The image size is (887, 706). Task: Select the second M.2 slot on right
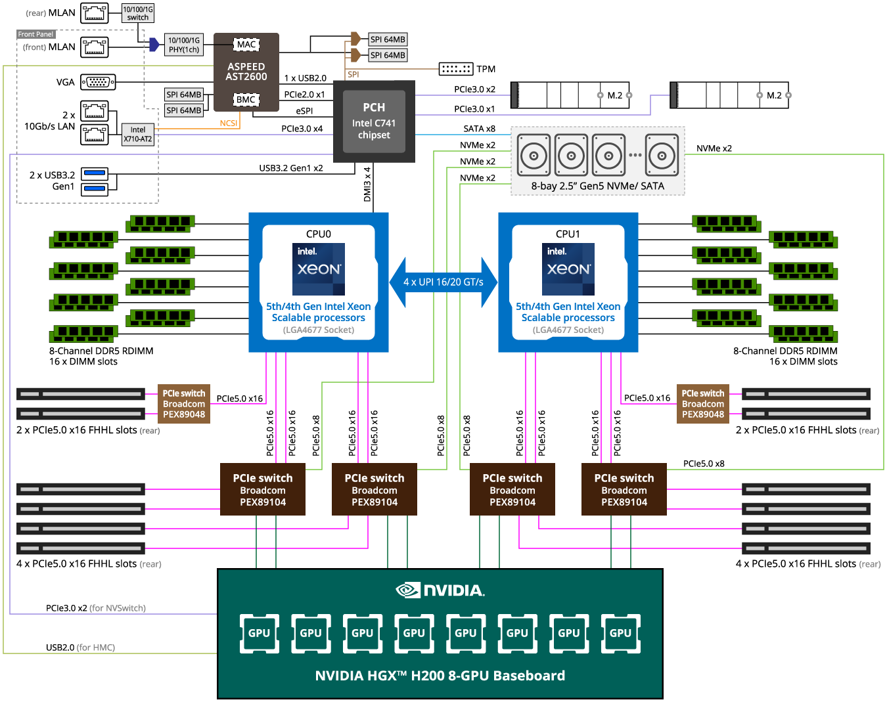click(730, 95)
